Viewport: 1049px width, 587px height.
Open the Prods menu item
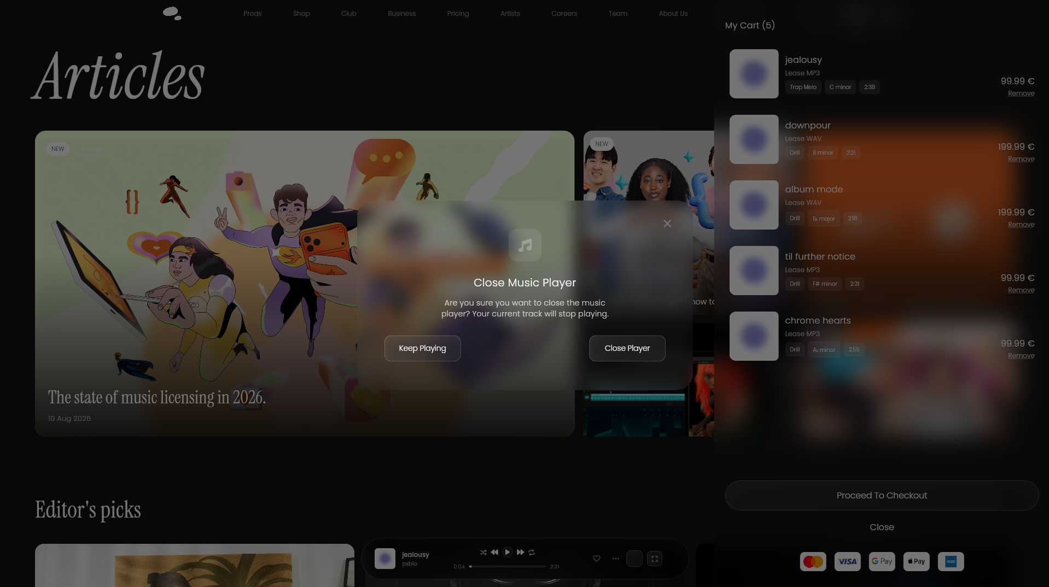tap(252, 14)
